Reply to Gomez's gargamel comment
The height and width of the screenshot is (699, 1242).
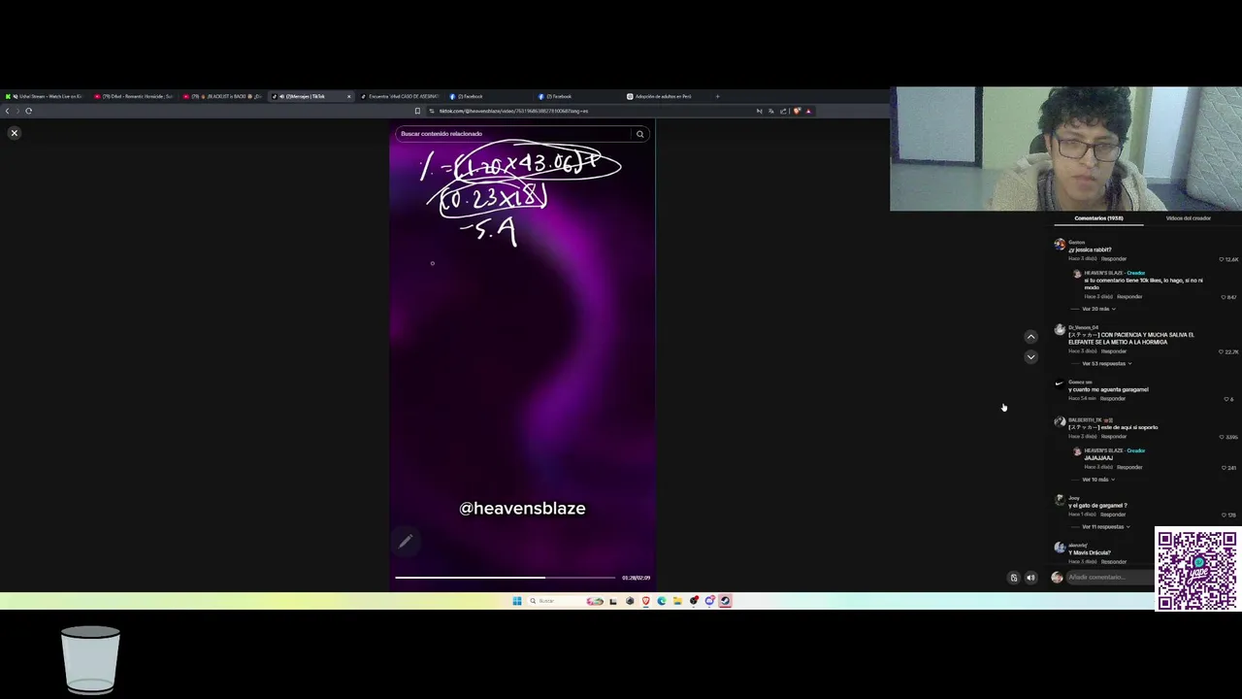(1113, 398)
